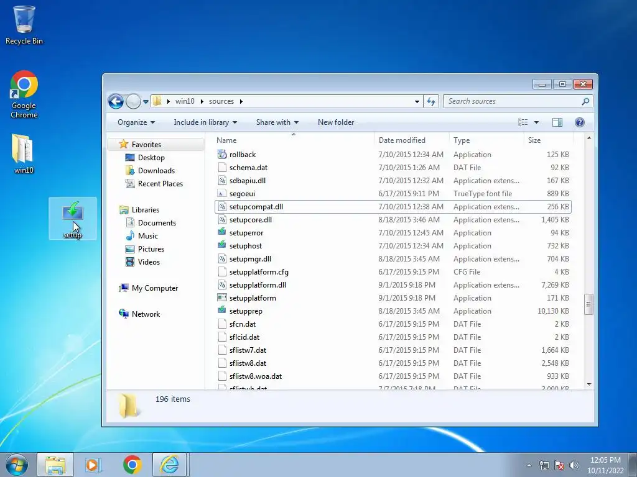Open Downloads in navigation pane

pos(156,171)
